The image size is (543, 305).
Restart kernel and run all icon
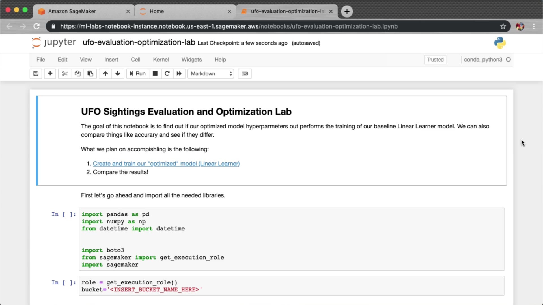tap(179, 74)
